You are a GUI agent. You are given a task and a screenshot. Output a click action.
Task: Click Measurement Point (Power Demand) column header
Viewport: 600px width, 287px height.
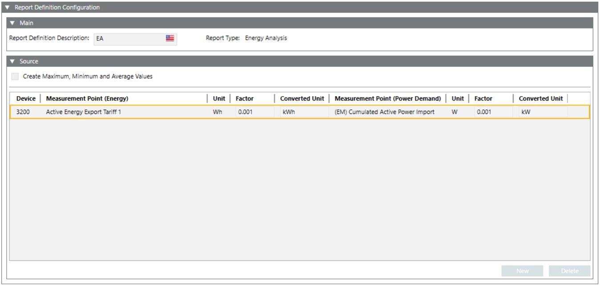(x=387, y=99)
